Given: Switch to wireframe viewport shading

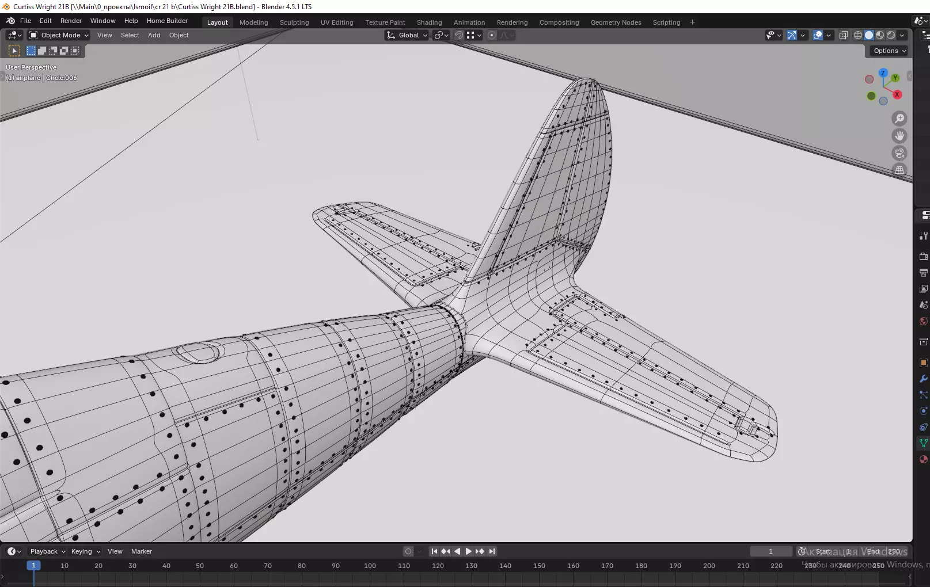Looking at the screenshot, I should [858, 35].
